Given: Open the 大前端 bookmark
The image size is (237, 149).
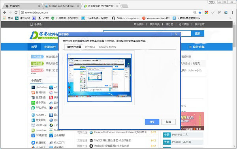Looking at the screenshot, I should pyautogui.click(x=186, y=18).
